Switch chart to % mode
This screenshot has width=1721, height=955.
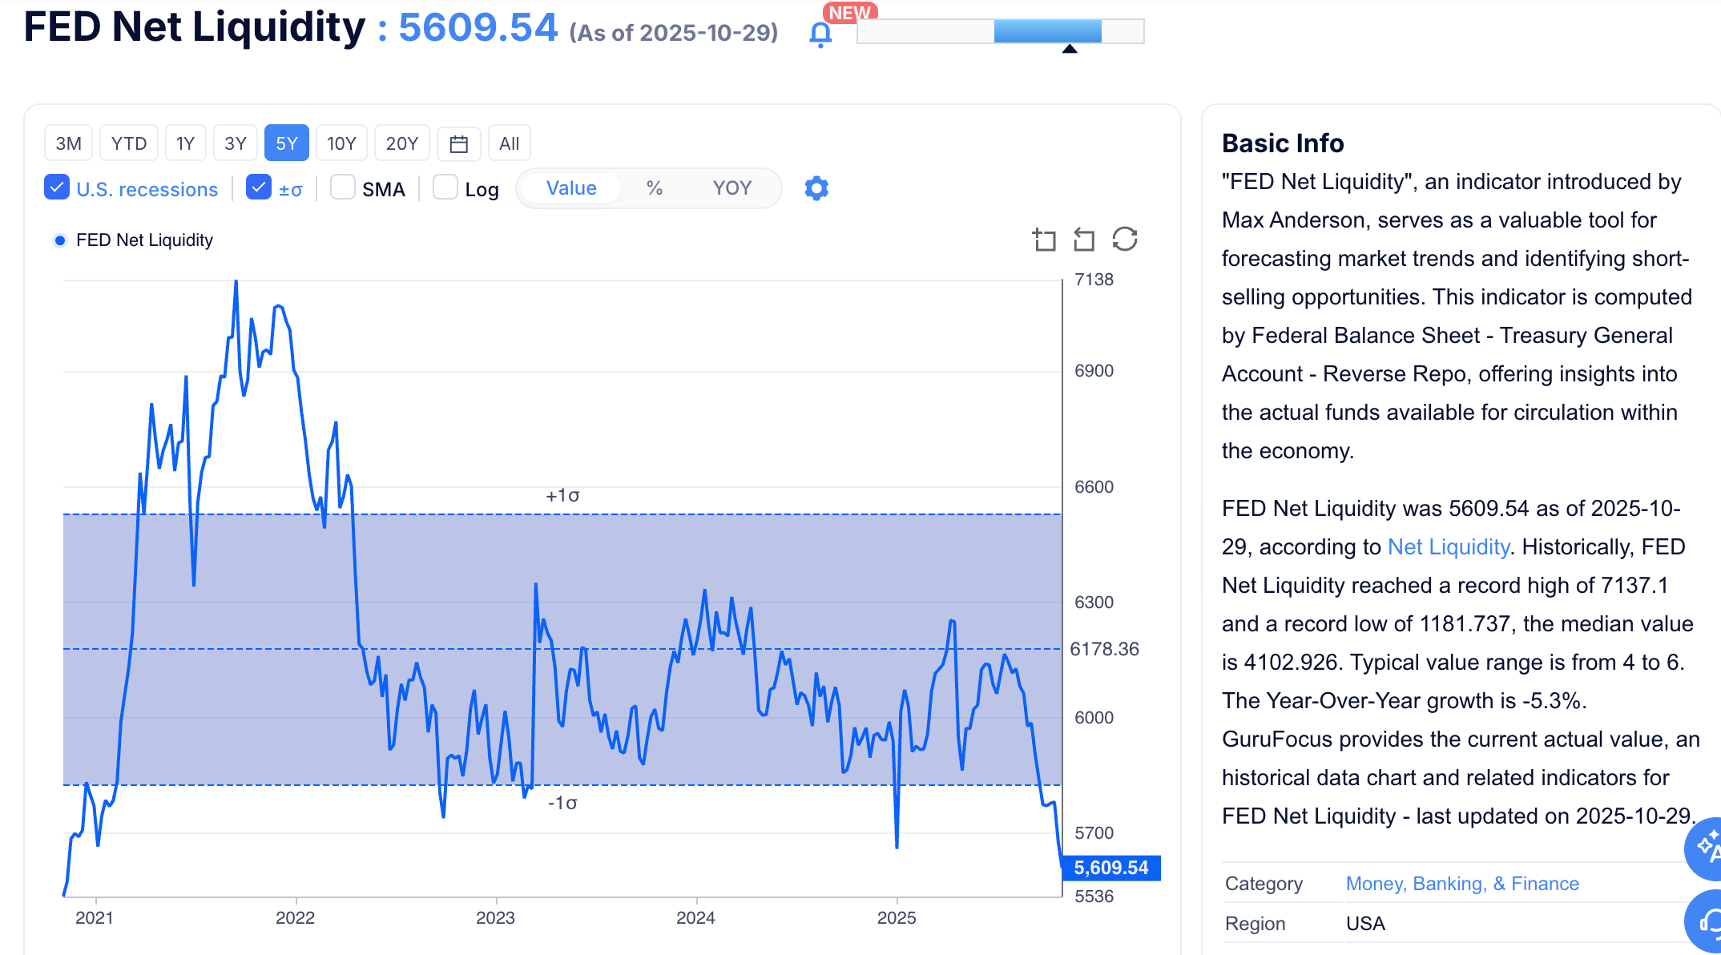click(x=655, y=188)
